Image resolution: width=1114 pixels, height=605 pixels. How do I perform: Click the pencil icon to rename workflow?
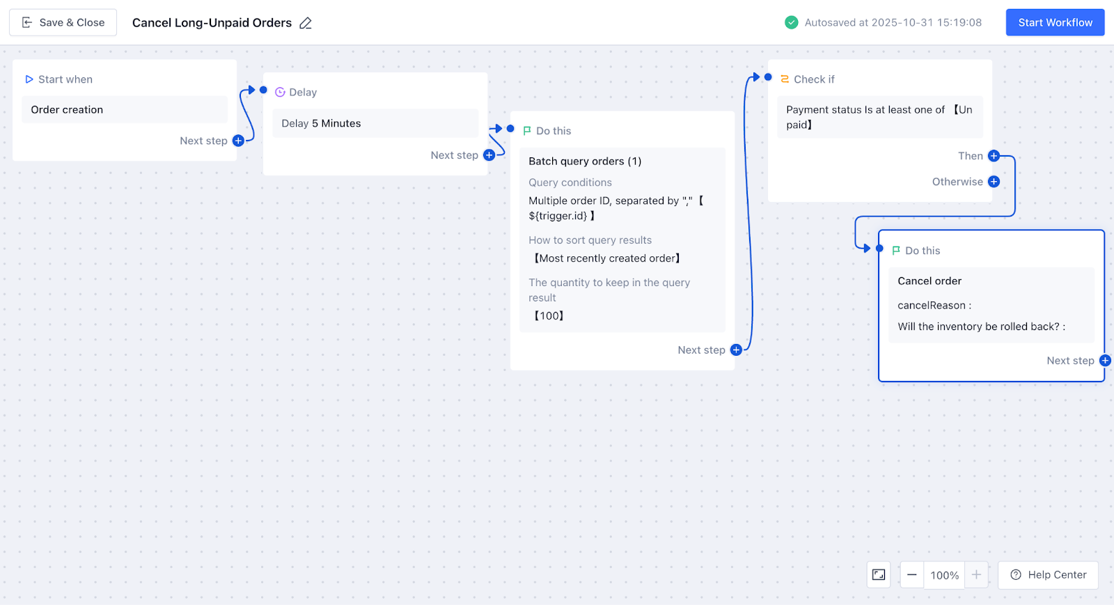[306, 23]
